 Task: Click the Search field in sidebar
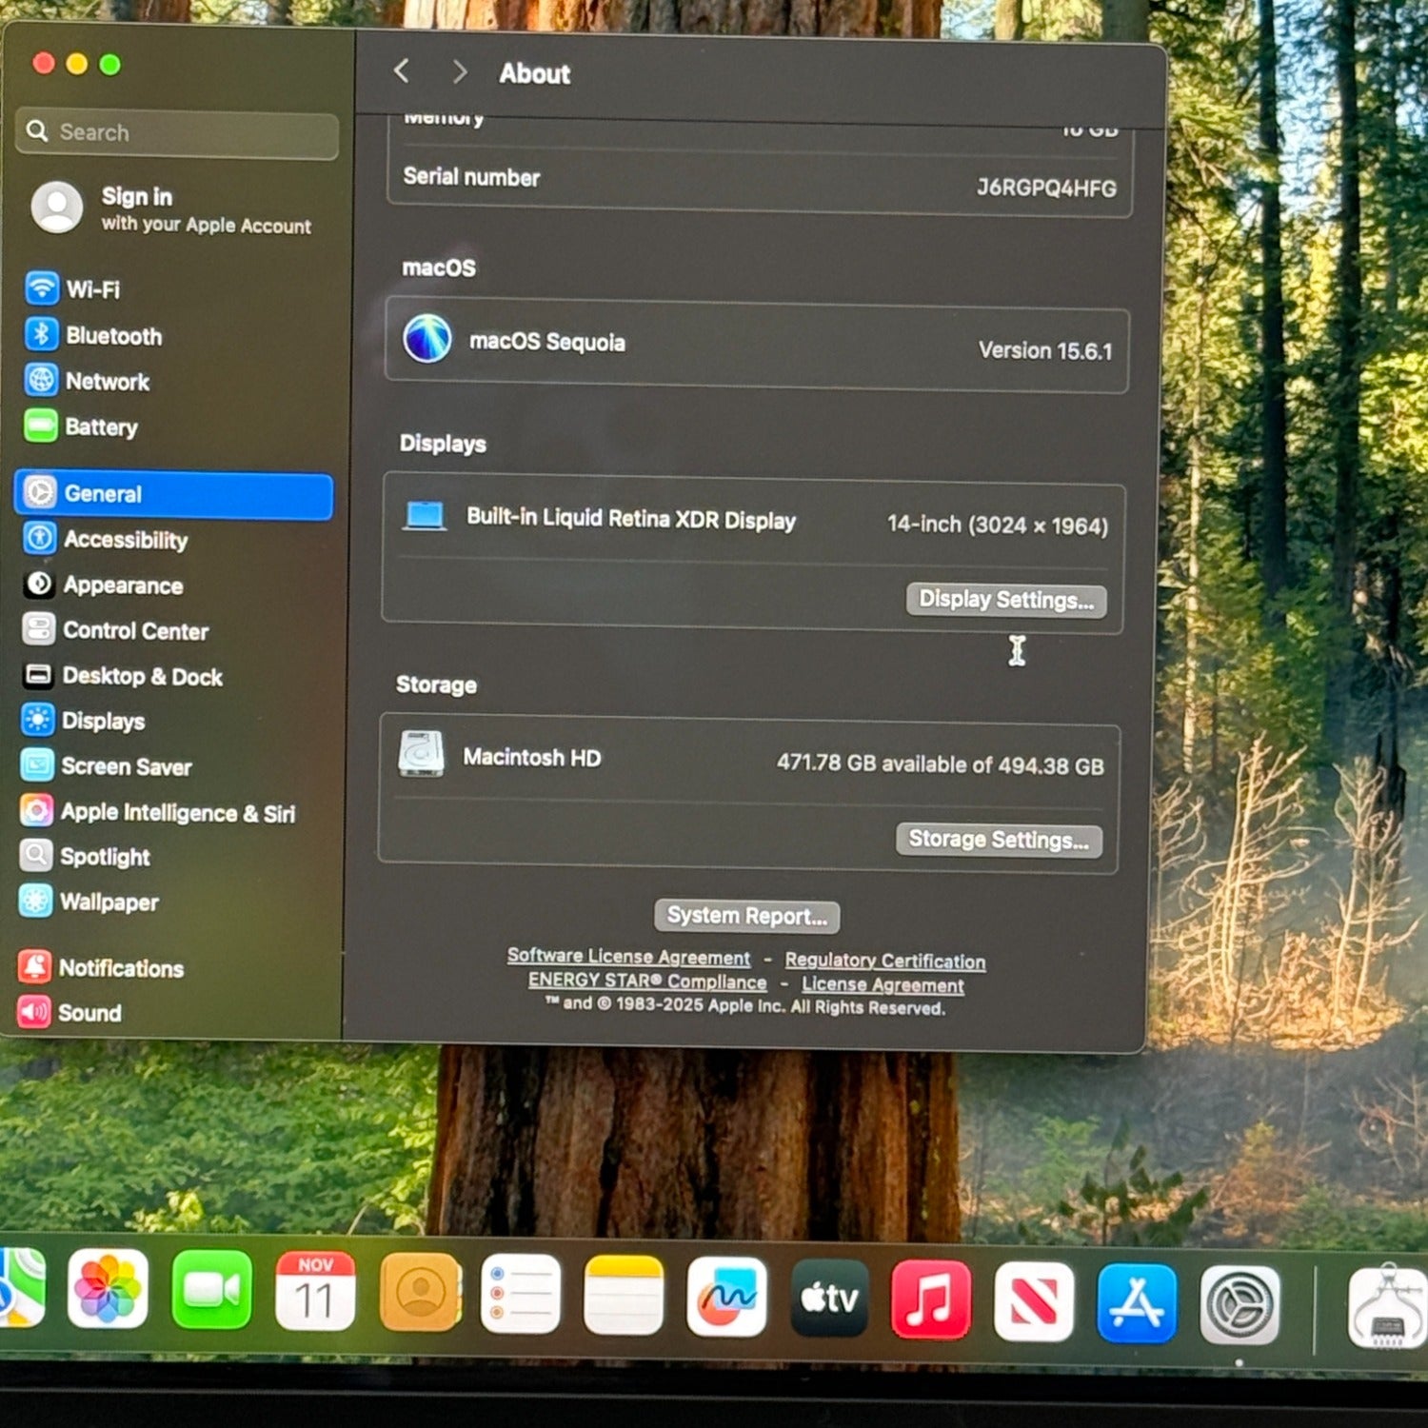tap(177, 133)
